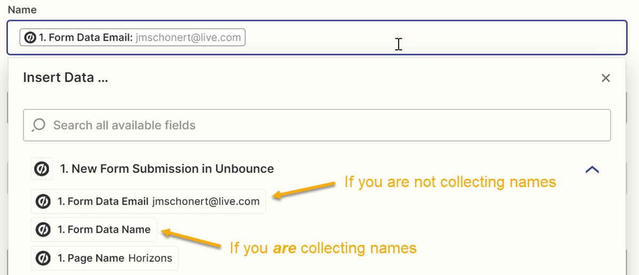Click the magnifier icon in the search box
The width and height of the screenshot is (639, 275).
pyautogui.click(x=38, y=126)
